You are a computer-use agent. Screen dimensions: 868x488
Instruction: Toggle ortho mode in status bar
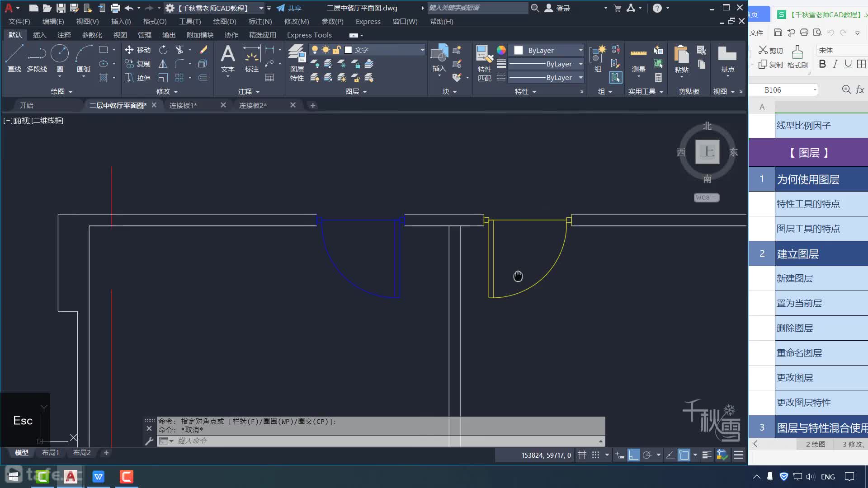pos(634,455)
